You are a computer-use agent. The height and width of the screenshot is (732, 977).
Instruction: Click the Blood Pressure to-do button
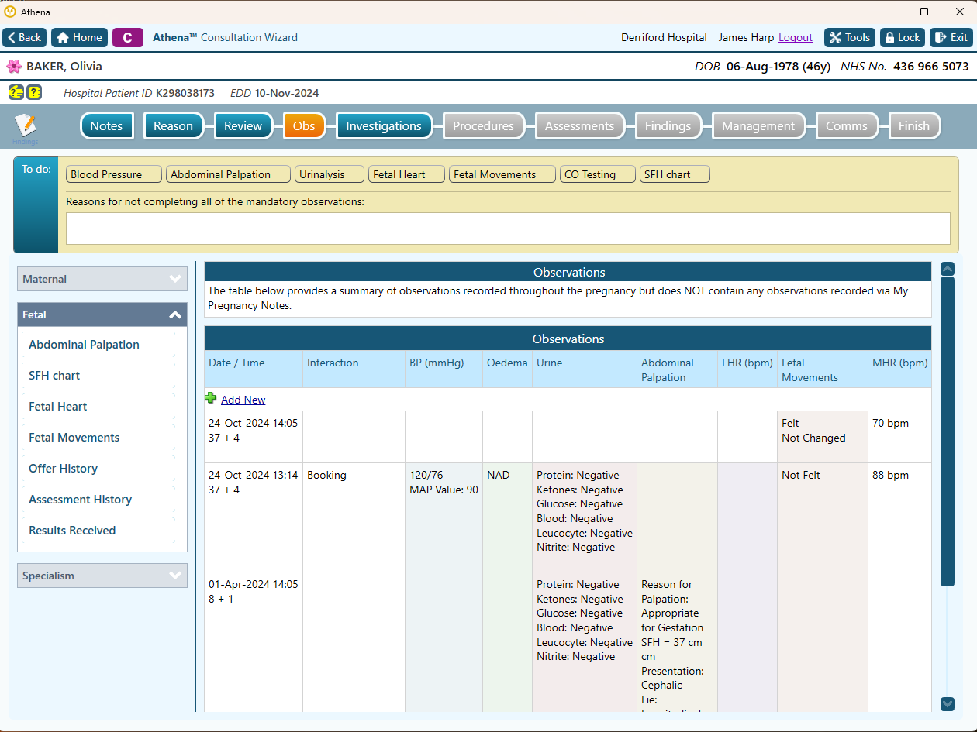click(x=114, y=174)
